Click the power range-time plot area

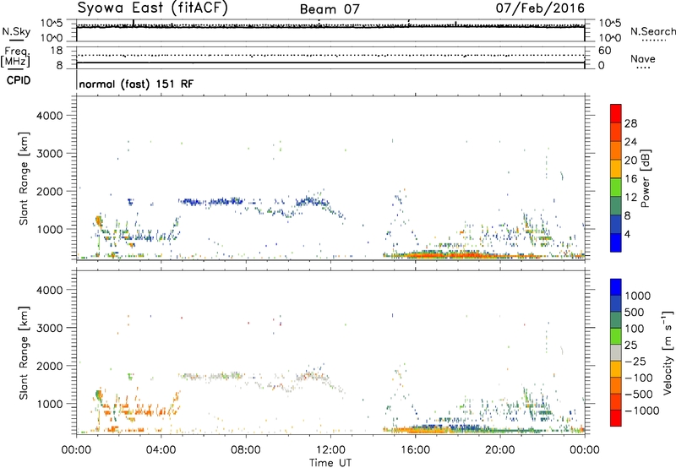click(330, 177)
